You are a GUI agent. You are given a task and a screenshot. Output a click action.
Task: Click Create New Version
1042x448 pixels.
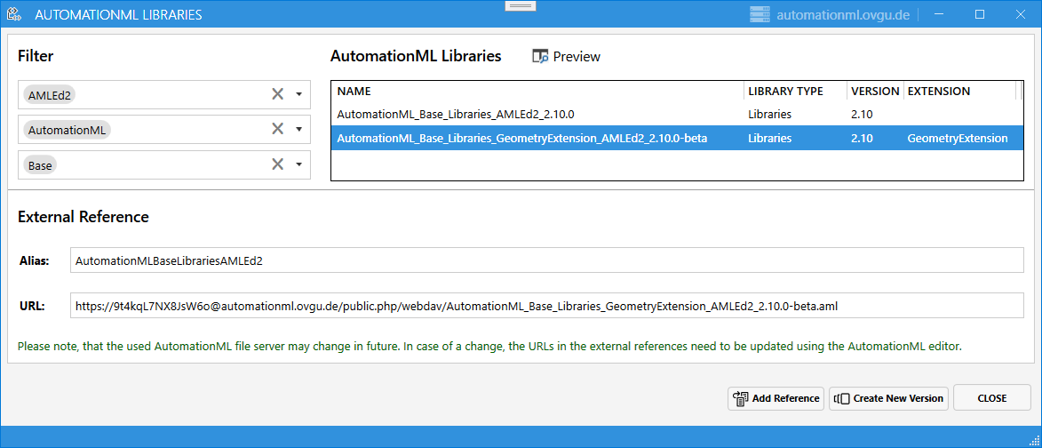(x=889, y=398)
